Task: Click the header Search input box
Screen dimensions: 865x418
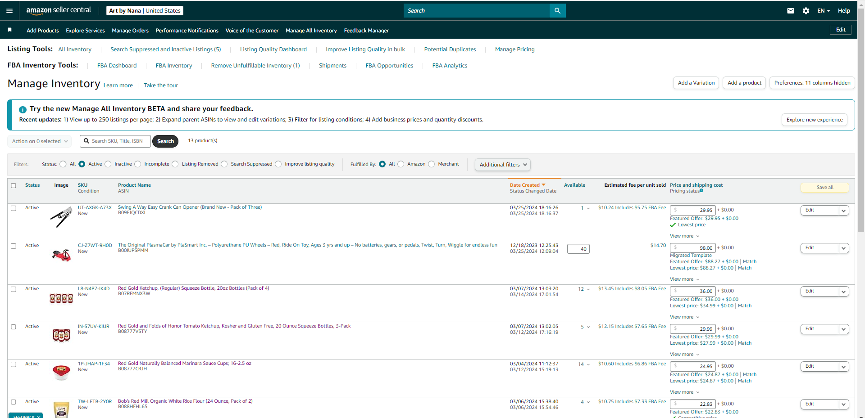Action: (477, 11)
